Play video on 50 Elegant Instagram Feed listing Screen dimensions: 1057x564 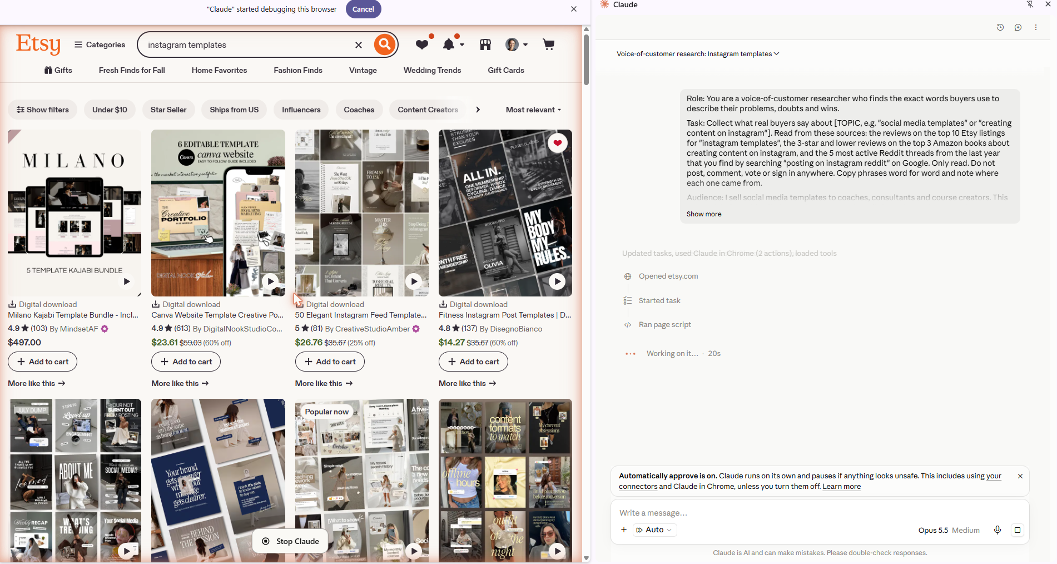(414, 281)
